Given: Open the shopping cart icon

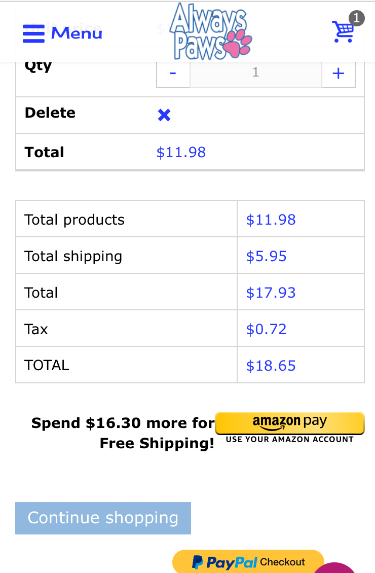Looking at the screenshot, I should [x=342, y=32].
